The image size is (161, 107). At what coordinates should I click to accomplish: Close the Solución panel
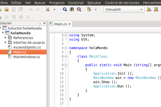pos(44,23)
